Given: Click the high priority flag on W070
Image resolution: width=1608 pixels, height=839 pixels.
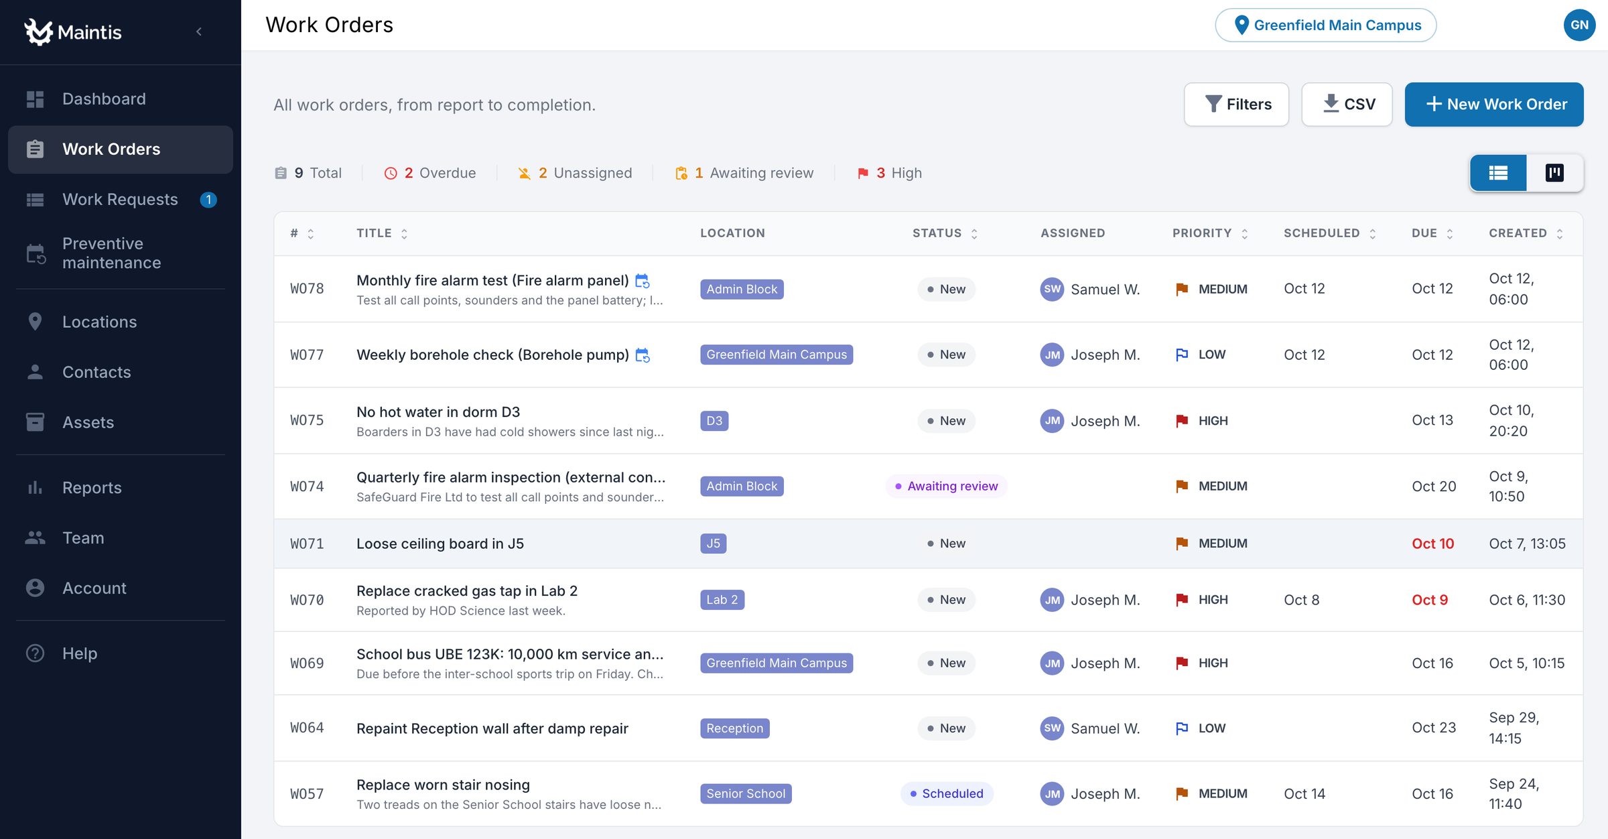Looking at the screenshot, I should pyautogui.click(x=1182, y=600).
